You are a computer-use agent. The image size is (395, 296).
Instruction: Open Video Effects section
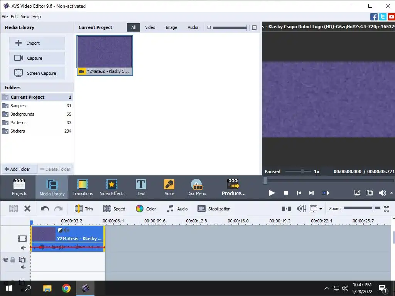pyautogui.click(x=112, y=187)
